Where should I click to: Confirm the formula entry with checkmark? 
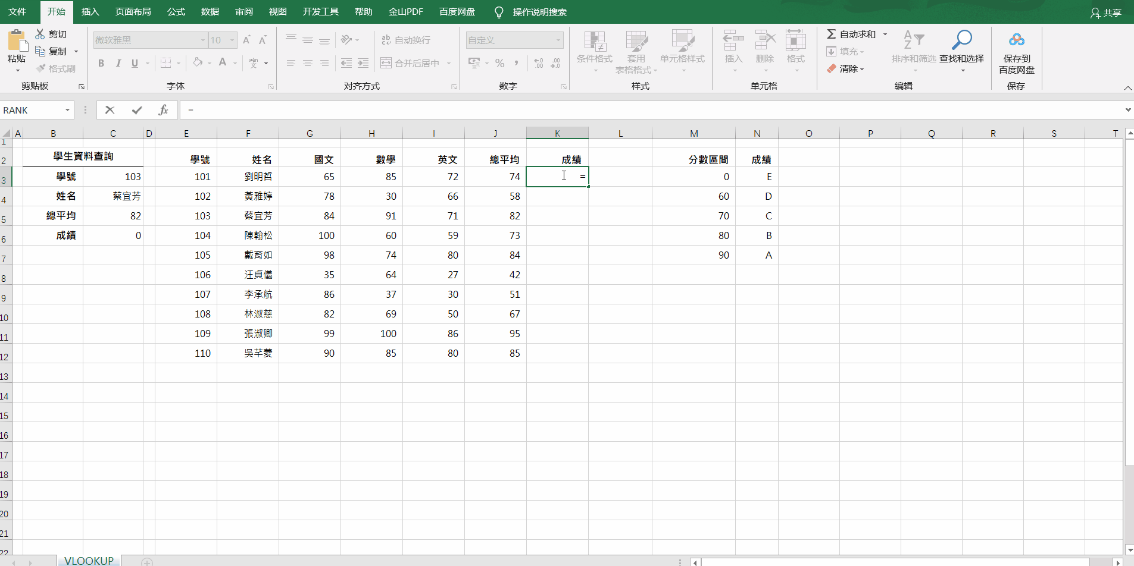(x=137, y=110)
